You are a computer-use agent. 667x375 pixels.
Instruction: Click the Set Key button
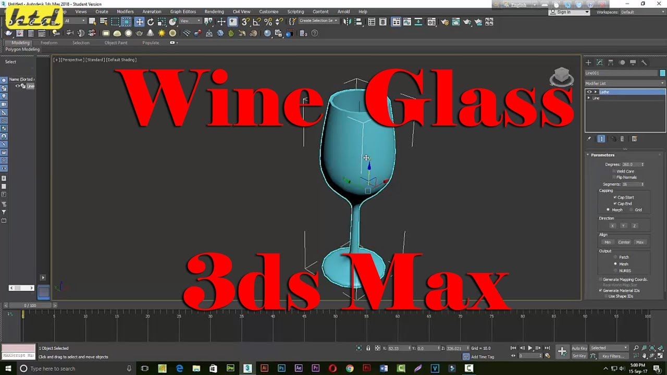[x=579, y=356]
